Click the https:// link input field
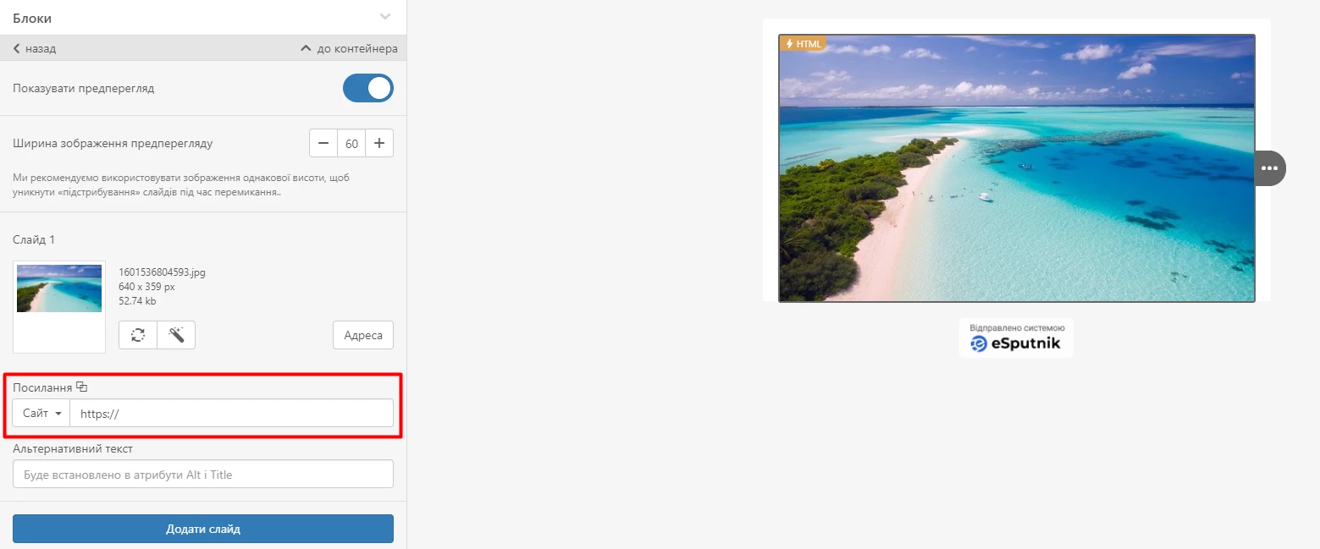 [232, 413]
